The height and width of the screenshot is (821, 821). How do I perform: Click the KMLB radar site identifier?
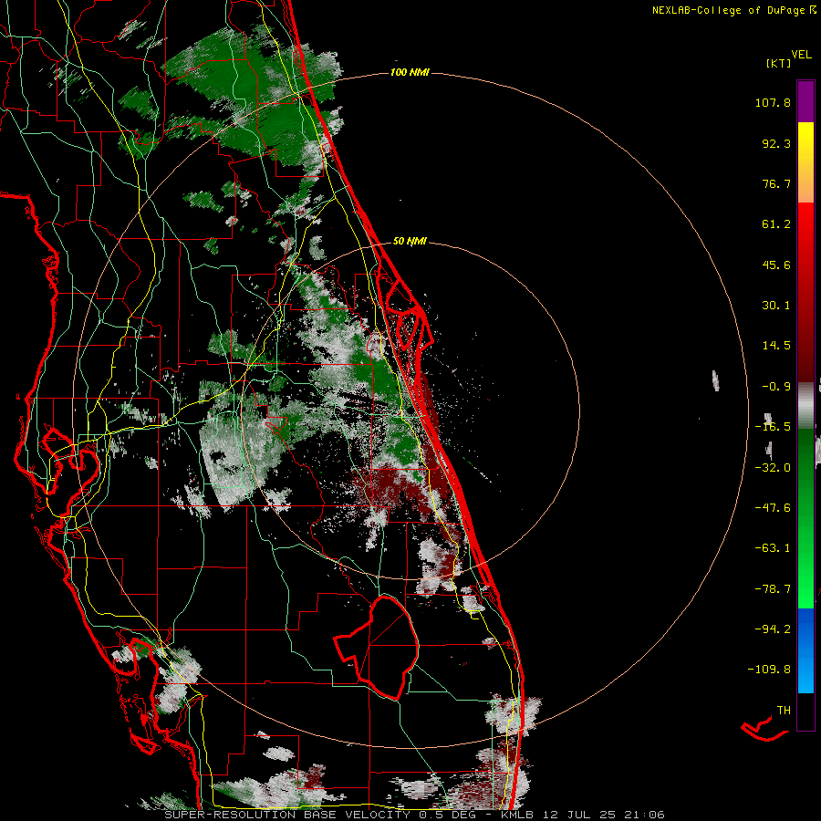coord(519,815)
